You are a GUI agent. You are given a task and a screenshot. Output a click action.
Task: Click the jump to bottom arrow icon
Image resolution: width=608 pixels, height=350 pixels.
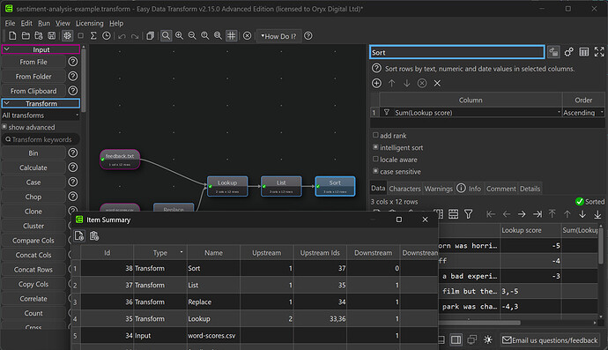click(597, 214)
